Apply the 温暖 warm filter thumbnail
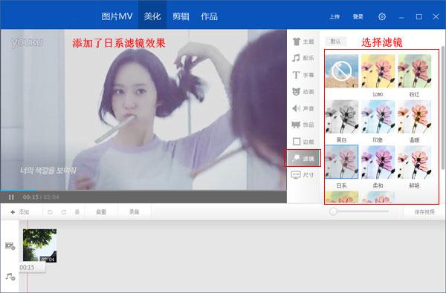The width and height of the screenshot is (446, 293). [415, 116]
